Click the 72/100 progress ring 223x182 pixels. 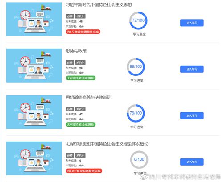coord(138,20)
